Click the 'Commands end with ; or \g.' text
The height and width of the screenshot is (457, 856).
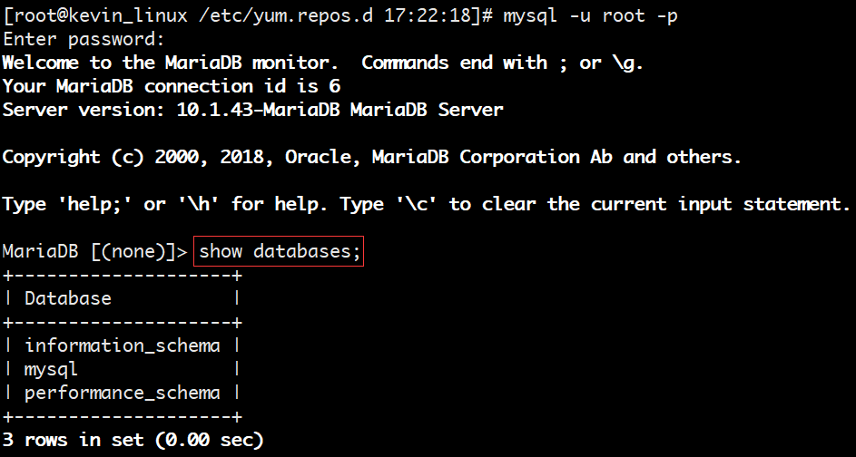coord(503,63)
